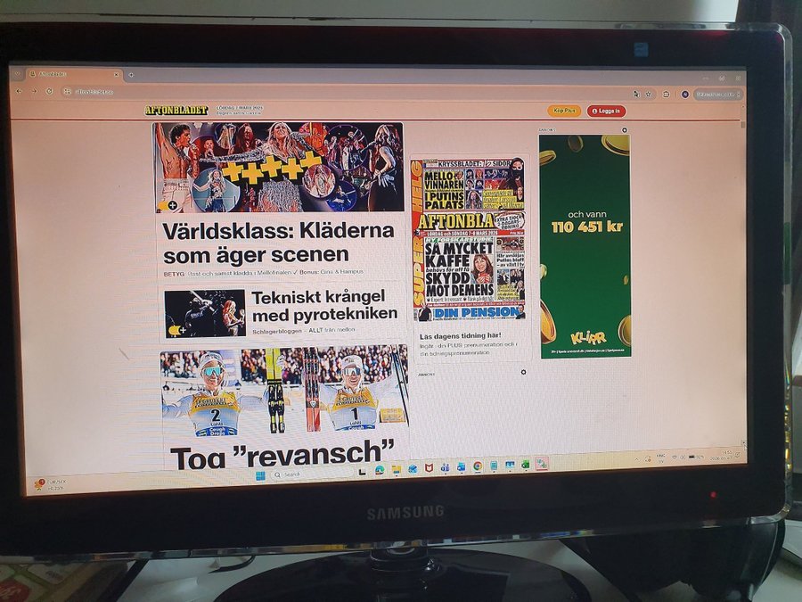Open the Chrome extensions puzzle icon
Viewport: 802px width, 602px height.
click(x=666, y=94)
